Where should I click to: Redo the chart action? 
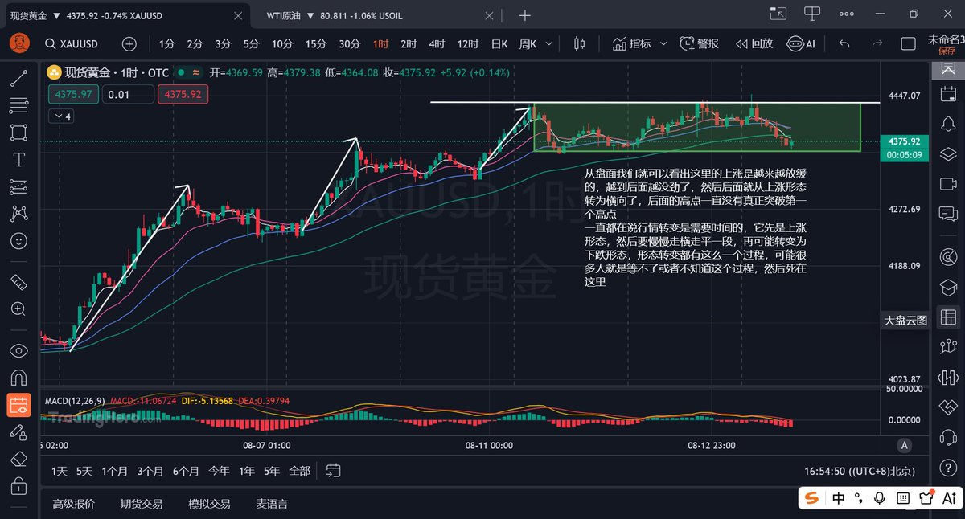(877, 44)
